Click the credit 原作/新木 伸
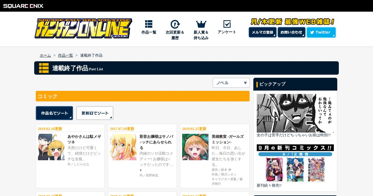Screen dimensions: 373x196 pos(222,170)
